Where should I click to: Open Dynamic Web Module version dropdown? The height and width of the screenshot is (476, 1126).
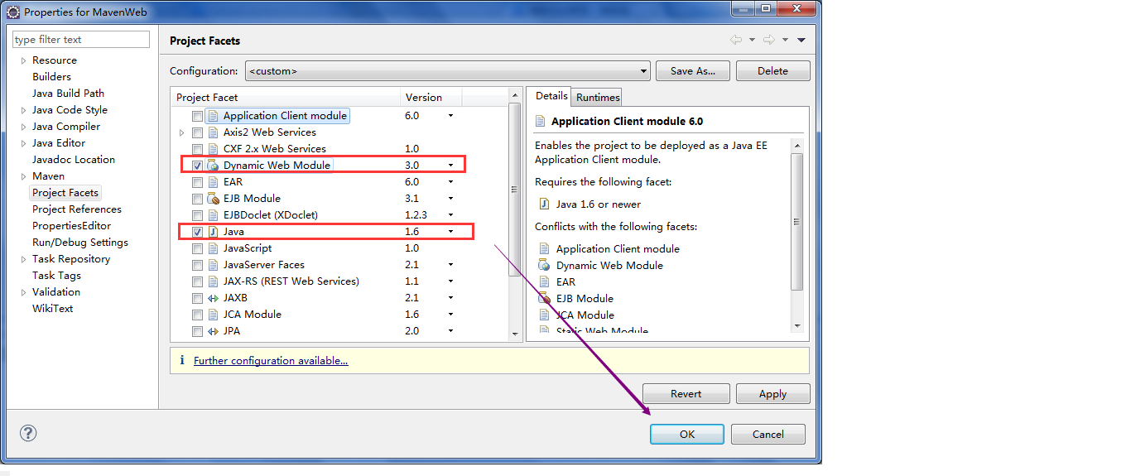click(x=450, y=166)
